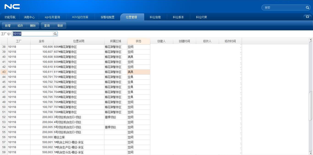Click the window toggle icon at tab bar's right end
Viewport: 313px width, 155px height.
pyautogui.click(x=307, y=17)
